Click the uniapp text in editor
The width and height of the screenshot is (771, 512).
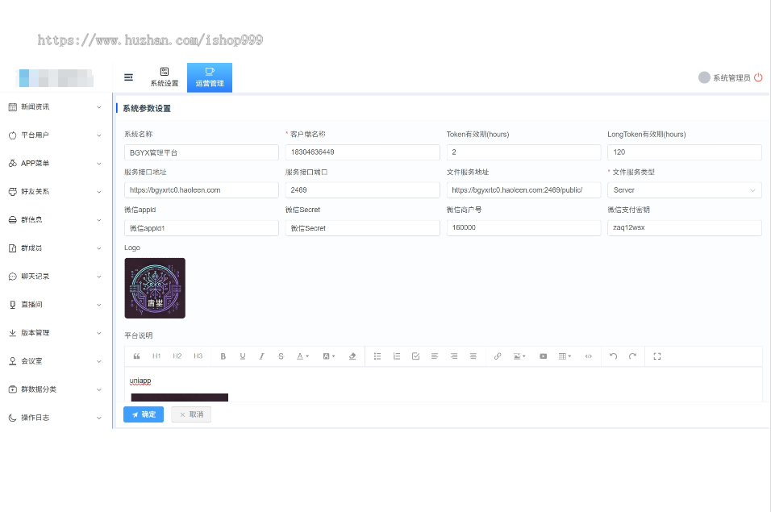click(x=140, y=381)
